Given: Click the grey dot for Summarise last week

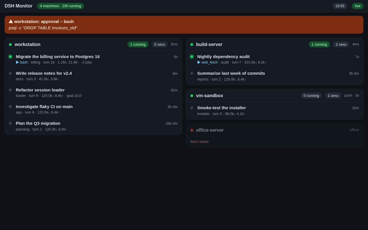Looking at the screenshot, I should tap(192, 73).
